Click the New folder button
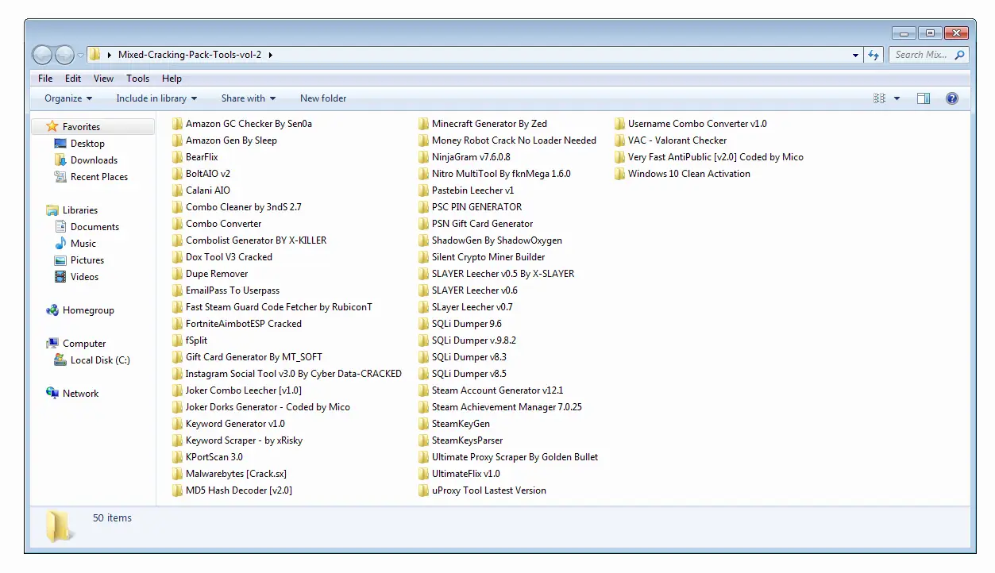Viewport: 995px width, 573px height. [x=323, y=98]
